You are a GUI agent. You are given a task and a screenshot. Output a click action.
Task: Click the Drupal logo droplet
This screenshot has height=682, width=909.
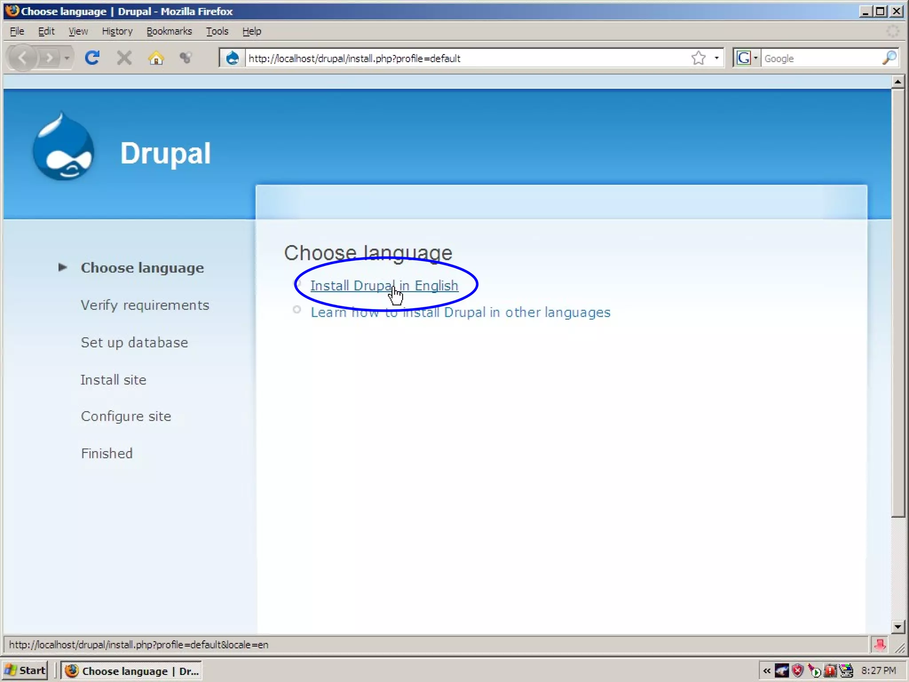click(x=63, y=148)
